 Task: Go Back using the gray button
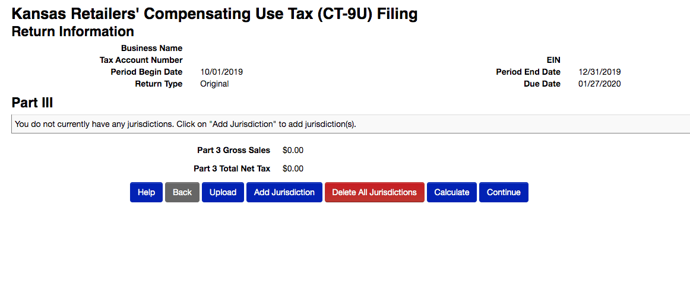pos(182,192)
